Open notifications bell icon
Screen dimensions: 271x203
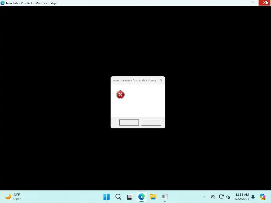pyautogui.click(x=253, y=197)
